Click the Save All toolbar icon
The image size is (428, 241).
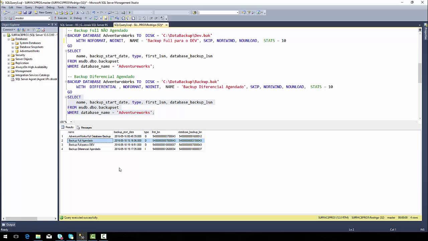30,12
